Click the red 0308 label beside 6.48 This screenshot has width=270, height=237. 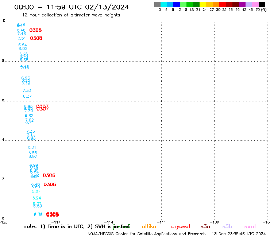point(35,30)
